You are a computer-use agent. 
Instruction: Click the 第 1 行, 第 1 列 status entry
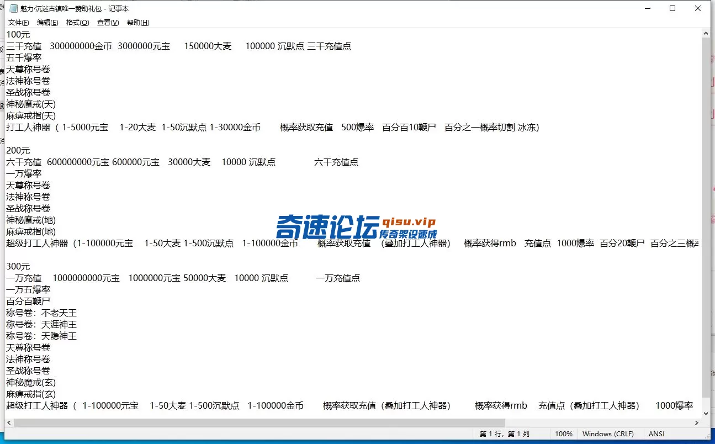tap(504, 434)
